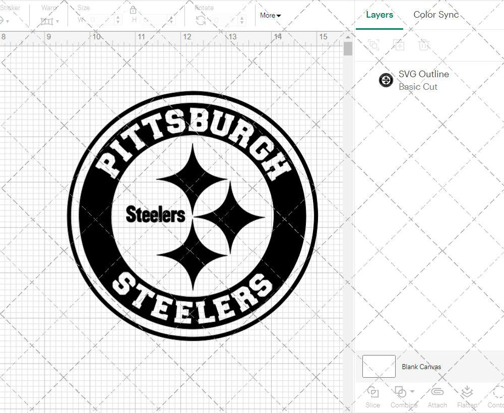Expand the Combine options dropdown
Screen dimensions: 504x413
coord(412,392)
